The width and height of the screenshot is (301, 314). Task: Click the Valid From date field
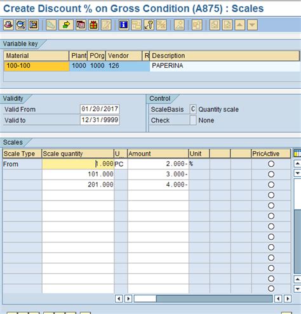click(x=100, y=109)
